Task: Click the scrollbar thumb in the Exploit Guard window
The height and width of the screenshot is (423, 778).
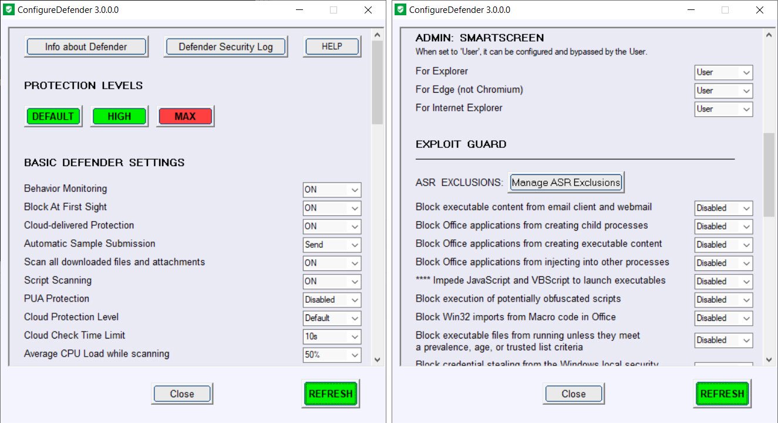Action: click(769, 175)
